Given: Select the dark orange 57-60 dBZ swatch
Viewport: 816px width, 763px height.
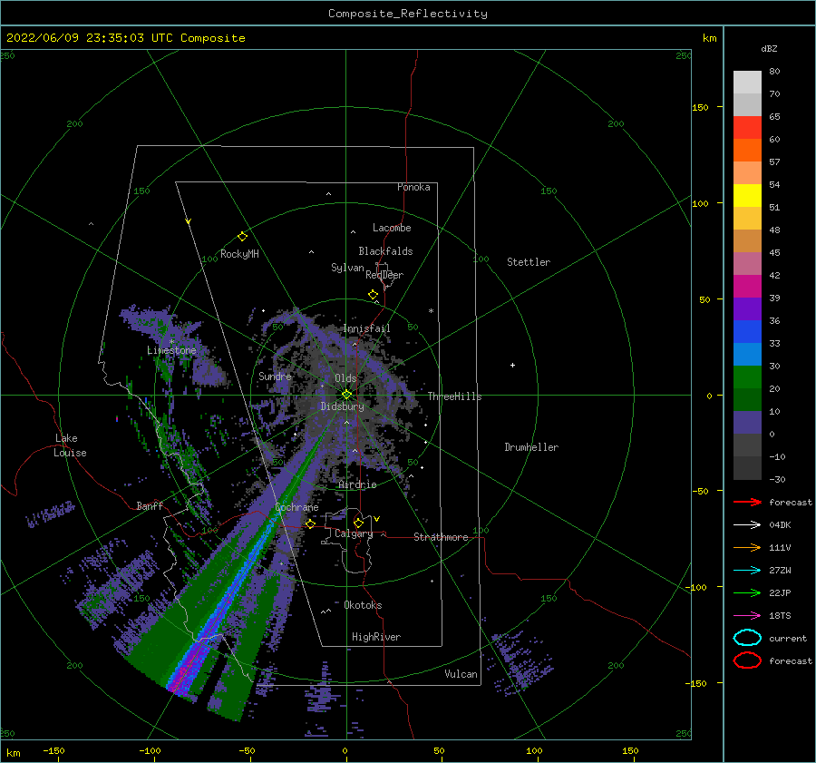Looking at the screenshot, I should [747, 150].
